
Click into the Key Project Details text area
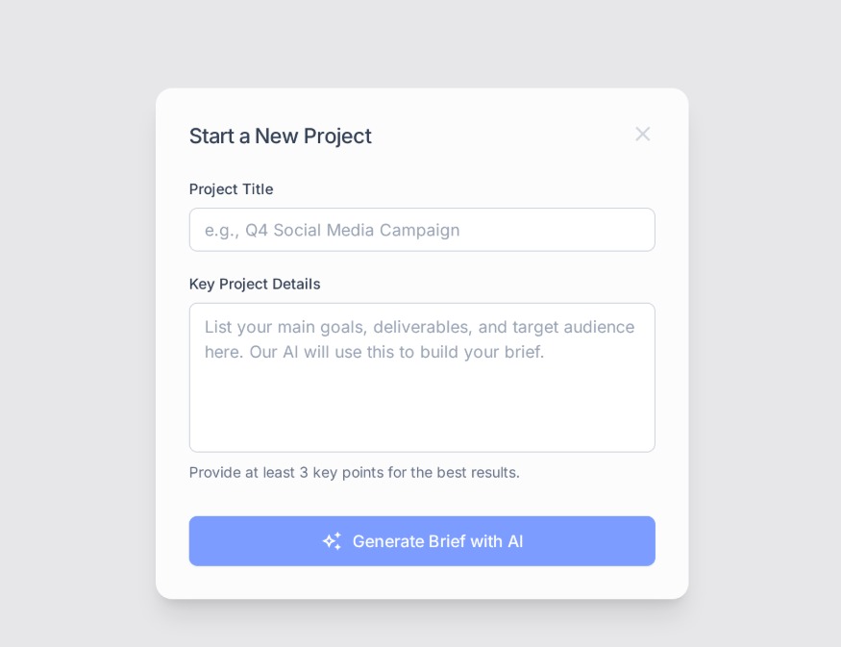point(422,378)
